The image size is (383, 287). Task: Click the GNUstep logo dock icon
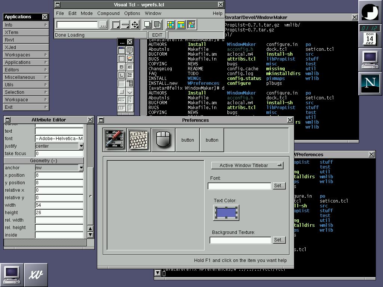click(x=371, y=12)
